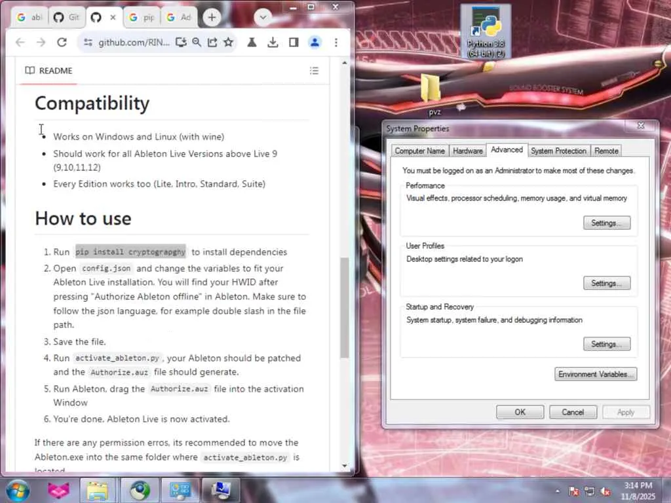Open Environment Variables button

596,374
